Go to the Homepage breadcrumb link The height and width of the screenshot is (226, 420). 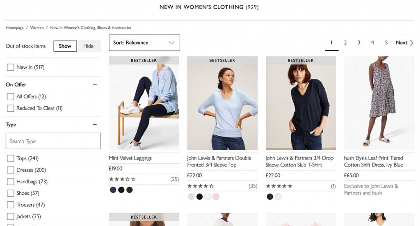coord(14,27)
